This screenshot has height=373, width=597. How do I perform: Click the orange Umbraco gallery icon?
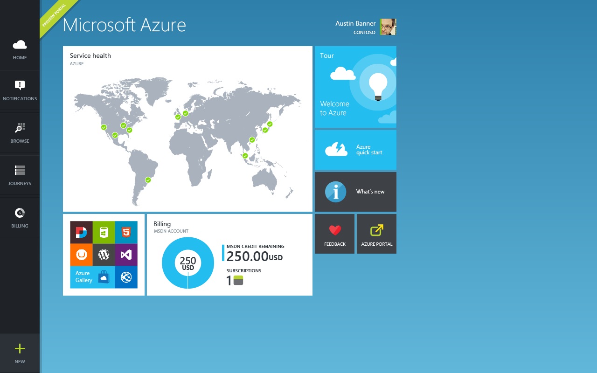[x=82, y=255]
